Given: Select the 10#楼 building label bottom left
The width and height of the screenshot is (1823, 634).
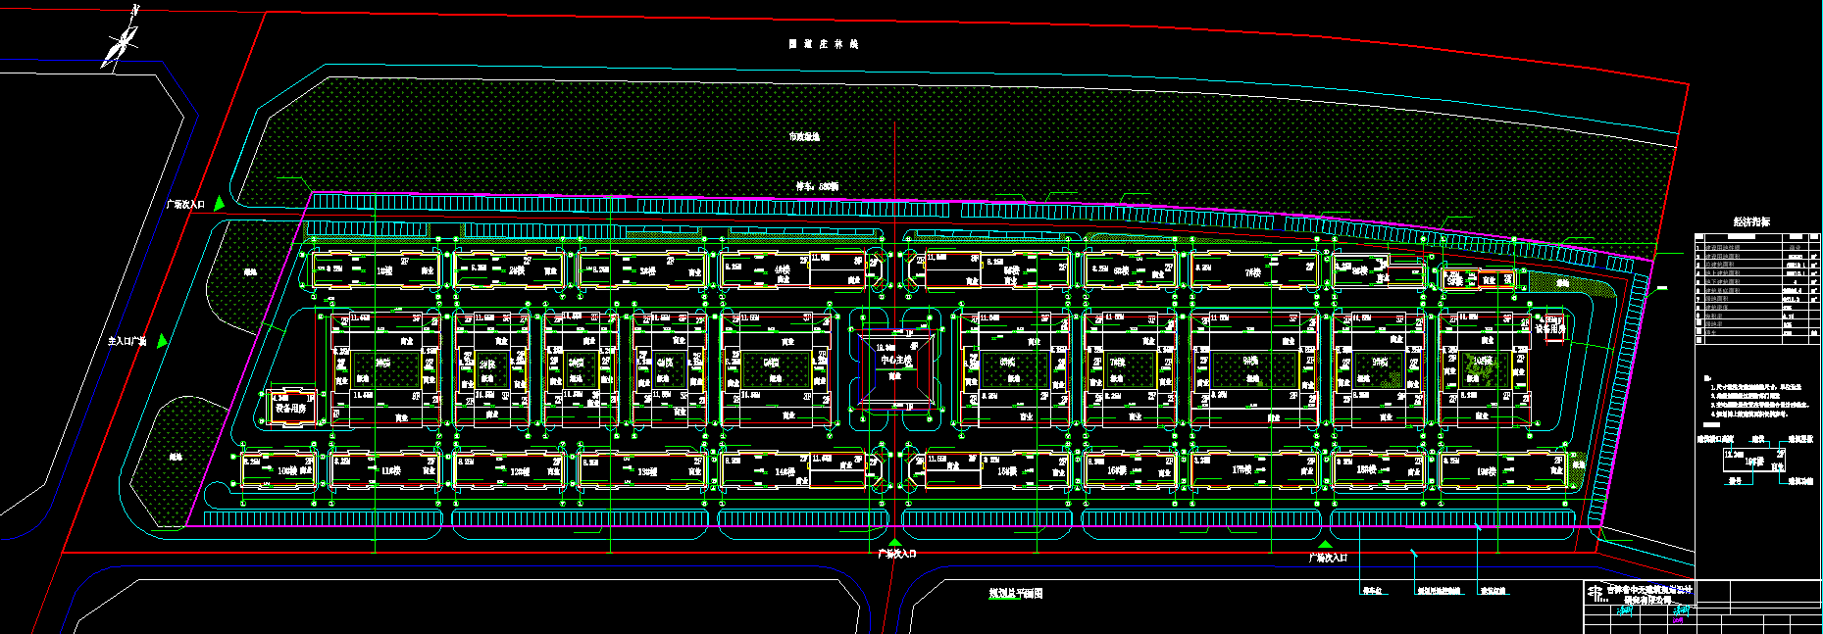Looking at the screenshot, I should coord(287,471).
